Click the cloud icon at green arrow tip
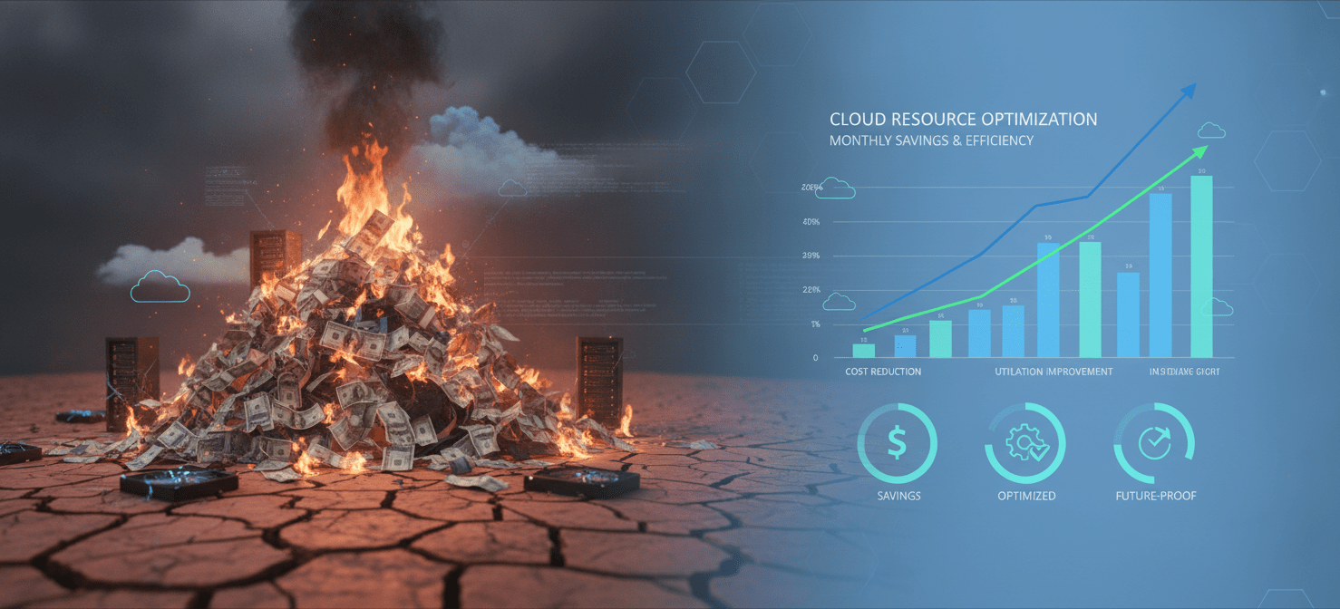The image size is (1340, 609). (1211, 130)
